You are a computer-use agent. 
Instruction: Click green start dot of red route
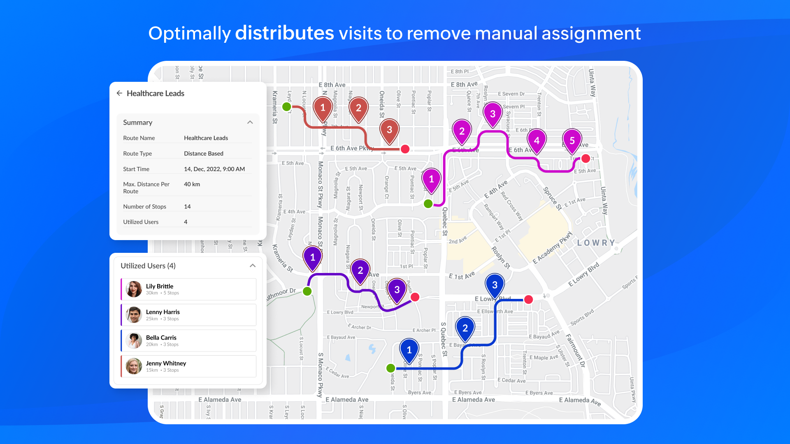[287, 107]
